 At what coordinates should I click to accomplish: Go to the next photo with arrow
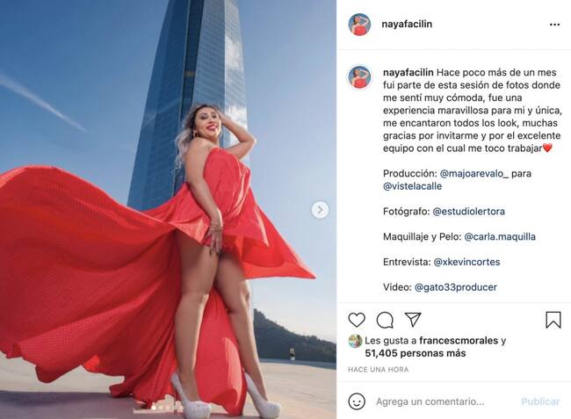coord(320,210)
